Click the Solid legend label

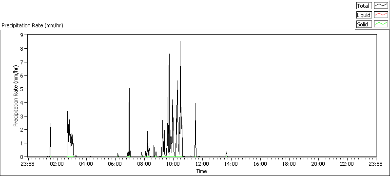tap(364, 24)
